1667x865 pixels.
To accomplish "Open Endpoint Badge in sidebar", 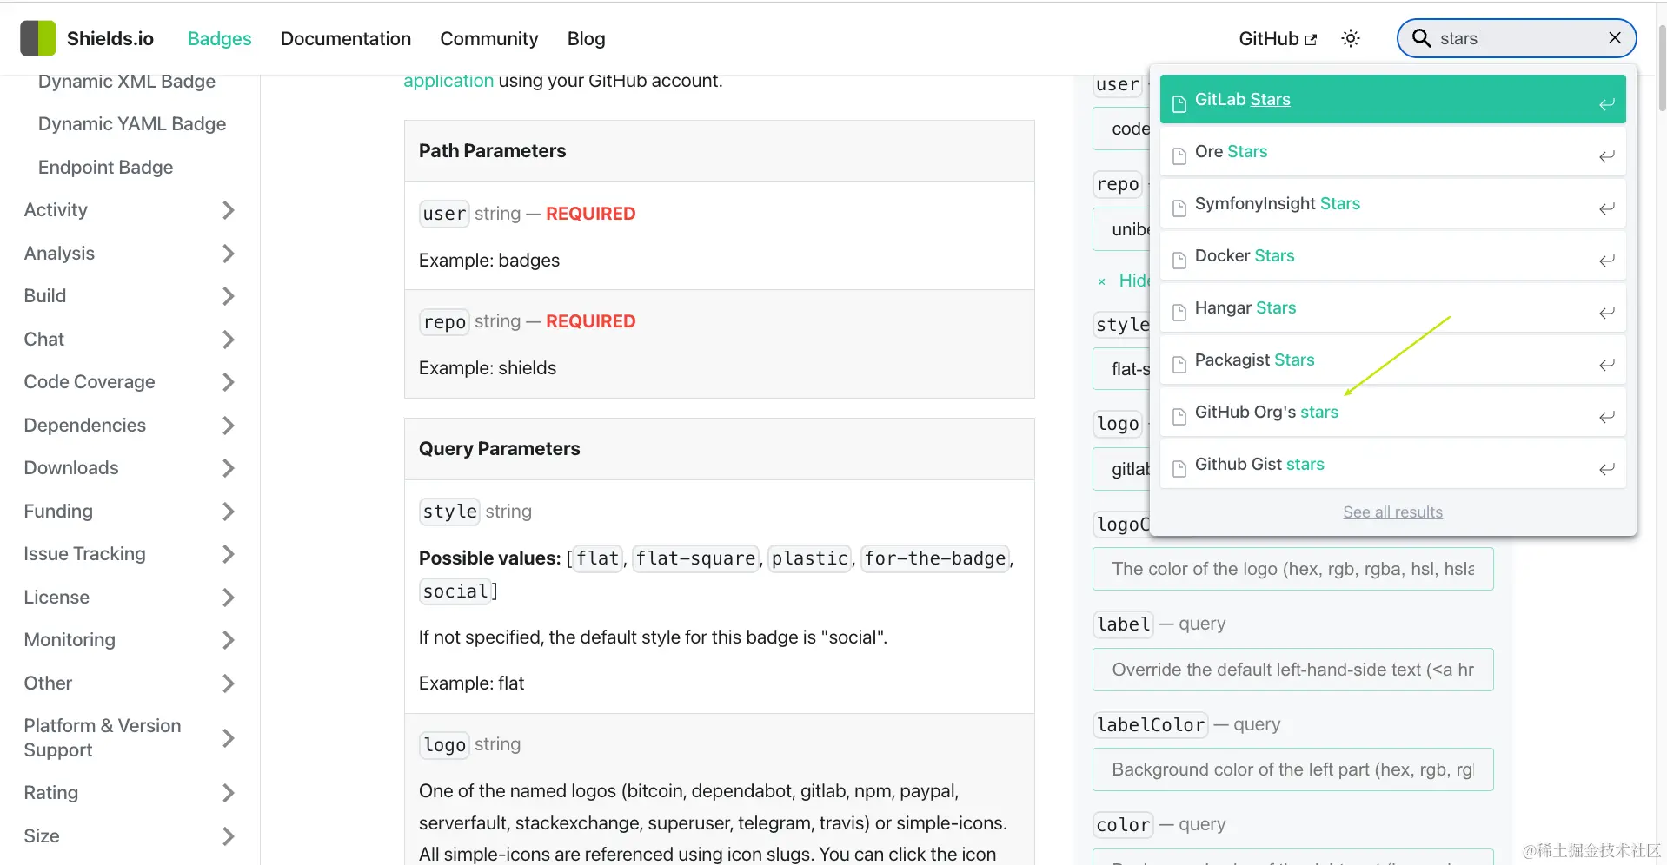I will click(105, 168).
